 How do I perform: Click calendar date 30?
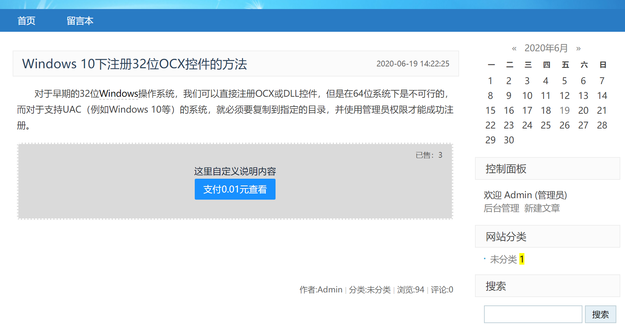509,140
